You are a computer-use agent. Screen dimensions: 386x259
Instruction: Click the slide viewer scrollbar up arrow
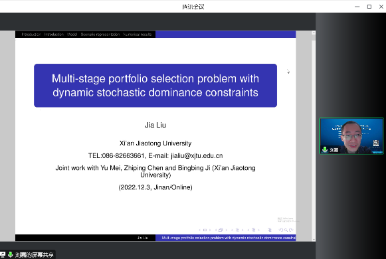[x=314, y=33]
